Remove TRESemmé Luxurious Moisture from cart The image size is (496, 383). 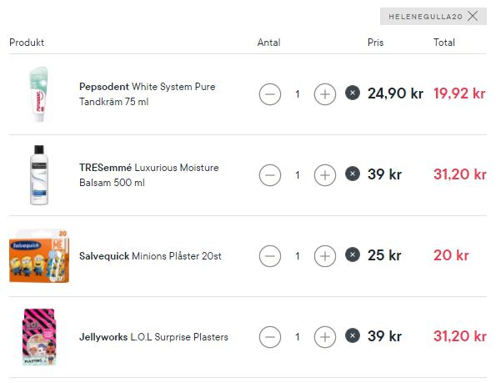coord(353,174)
